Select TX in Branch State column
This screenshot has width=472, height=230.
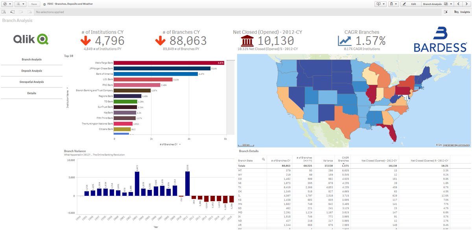(240, 188)
